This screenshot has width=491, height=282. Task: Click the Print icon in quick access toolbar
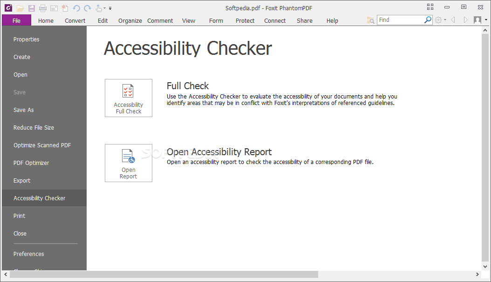click(x=42, y=8)
